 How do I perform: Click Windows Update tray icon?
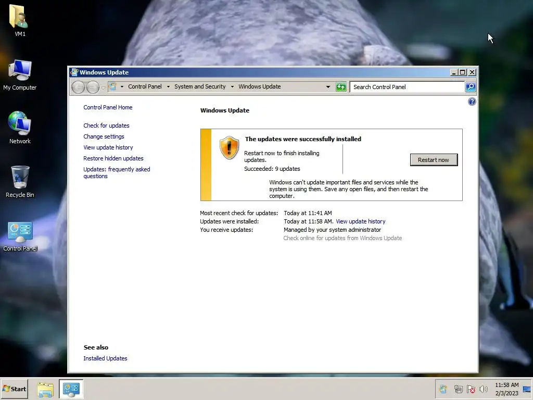tap(443, 389)
